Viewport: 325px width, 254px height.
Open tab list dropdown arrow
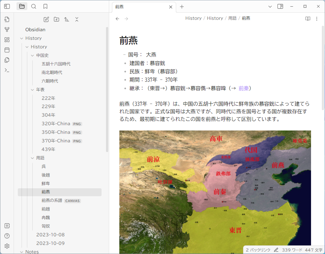pos(270,7)
